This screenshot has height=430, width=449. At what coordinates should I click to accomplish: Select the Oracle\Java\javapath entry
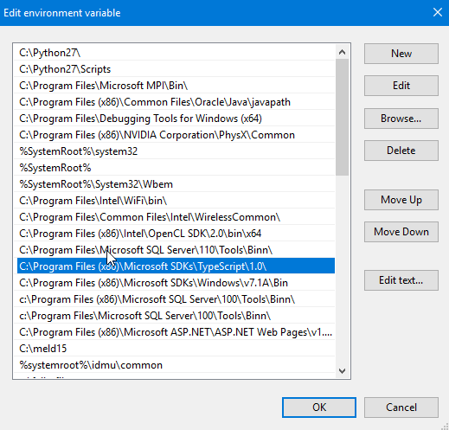pyautogui.click(x=176, y=102)
